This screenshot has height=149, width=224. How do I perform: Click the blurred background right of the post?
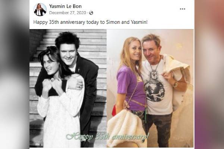[x=209, y=74]
